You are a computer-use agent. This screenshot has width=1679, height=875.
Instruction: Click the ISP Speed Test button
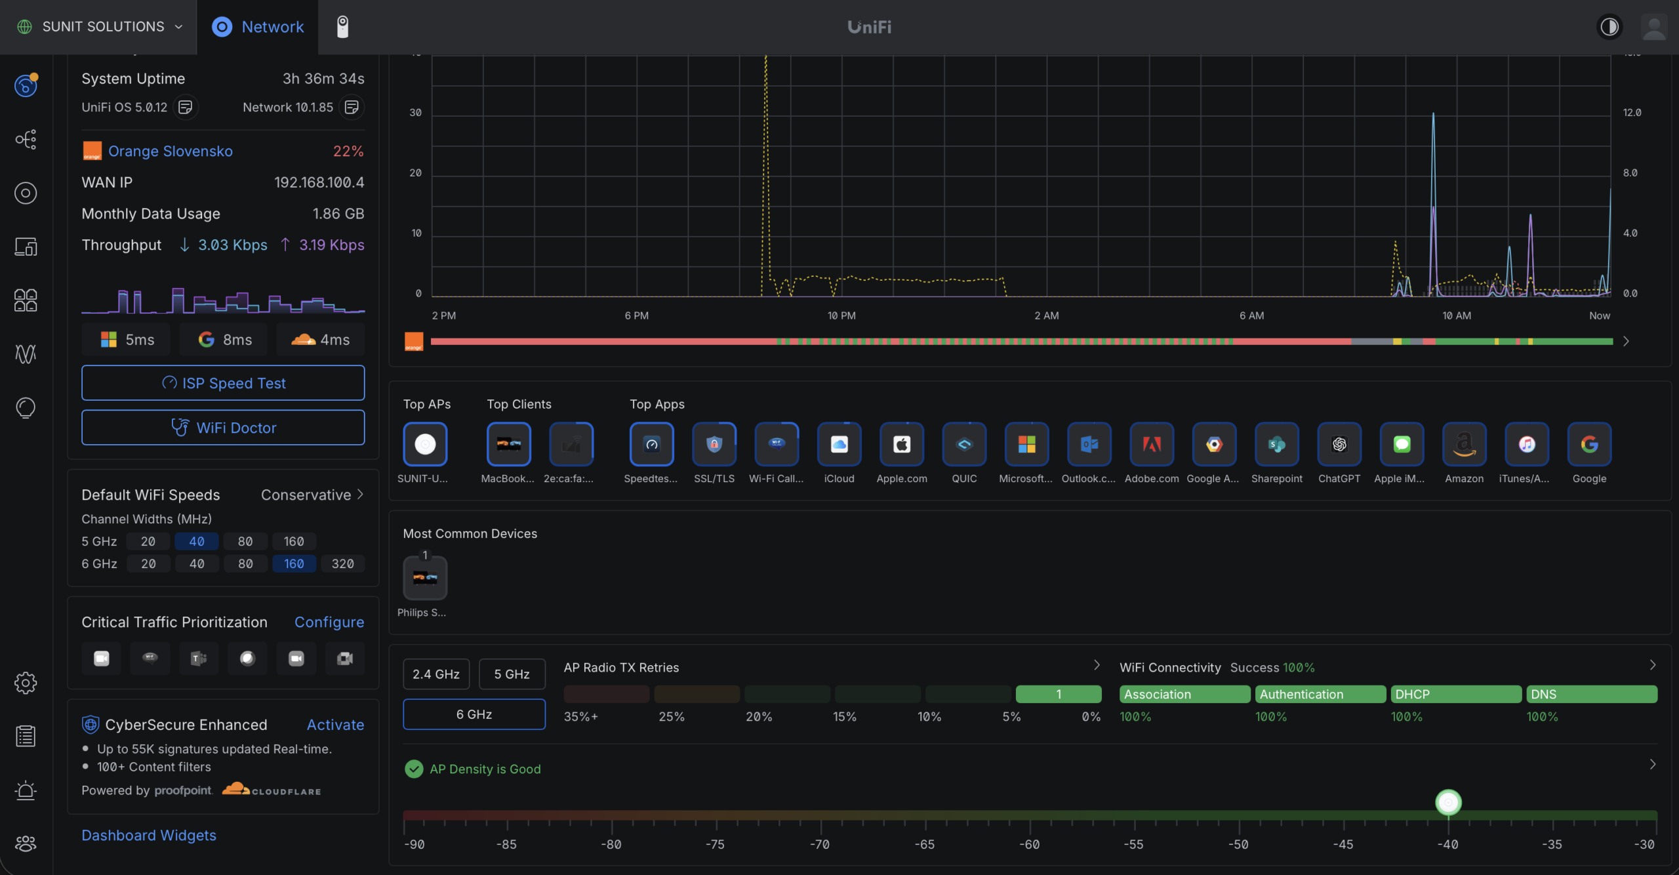click(223, 383)
